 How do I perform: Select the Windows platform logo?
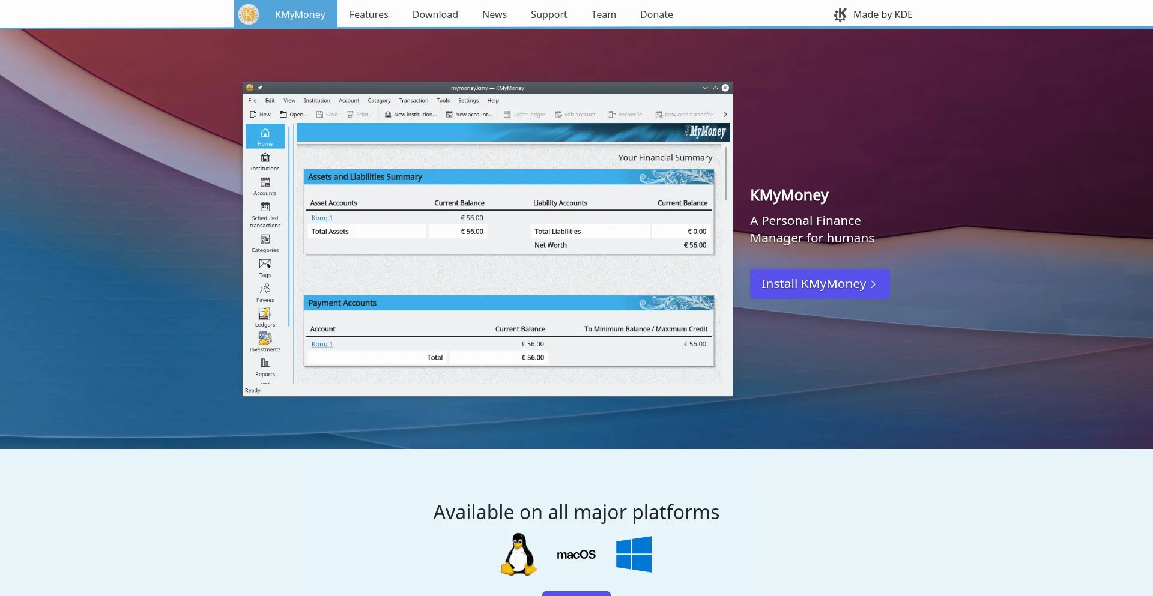(x=634, y=554)
